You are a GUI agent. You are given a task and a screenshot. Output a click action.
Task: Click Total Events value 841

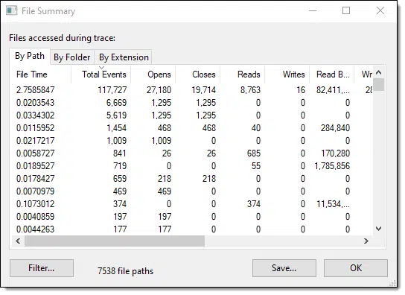120,153
